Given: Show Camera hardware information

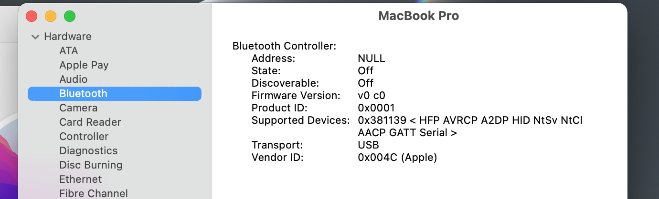Looking at the screenshot, I should click(x=78, y=108).
